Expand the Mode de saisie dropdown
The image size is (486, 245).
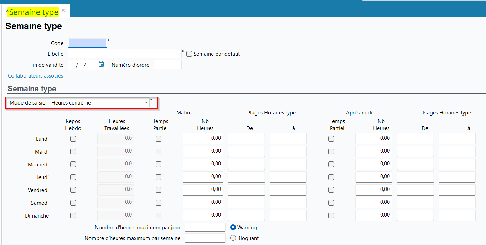click(x=99, y=103)
